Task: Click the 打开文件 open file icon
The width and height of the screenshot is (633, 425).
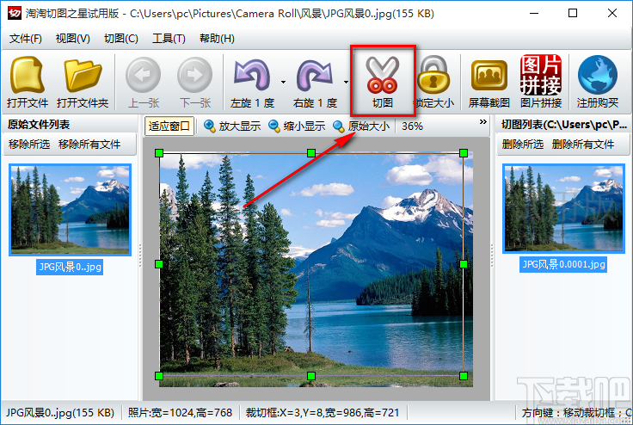Action: pos(27,82)
